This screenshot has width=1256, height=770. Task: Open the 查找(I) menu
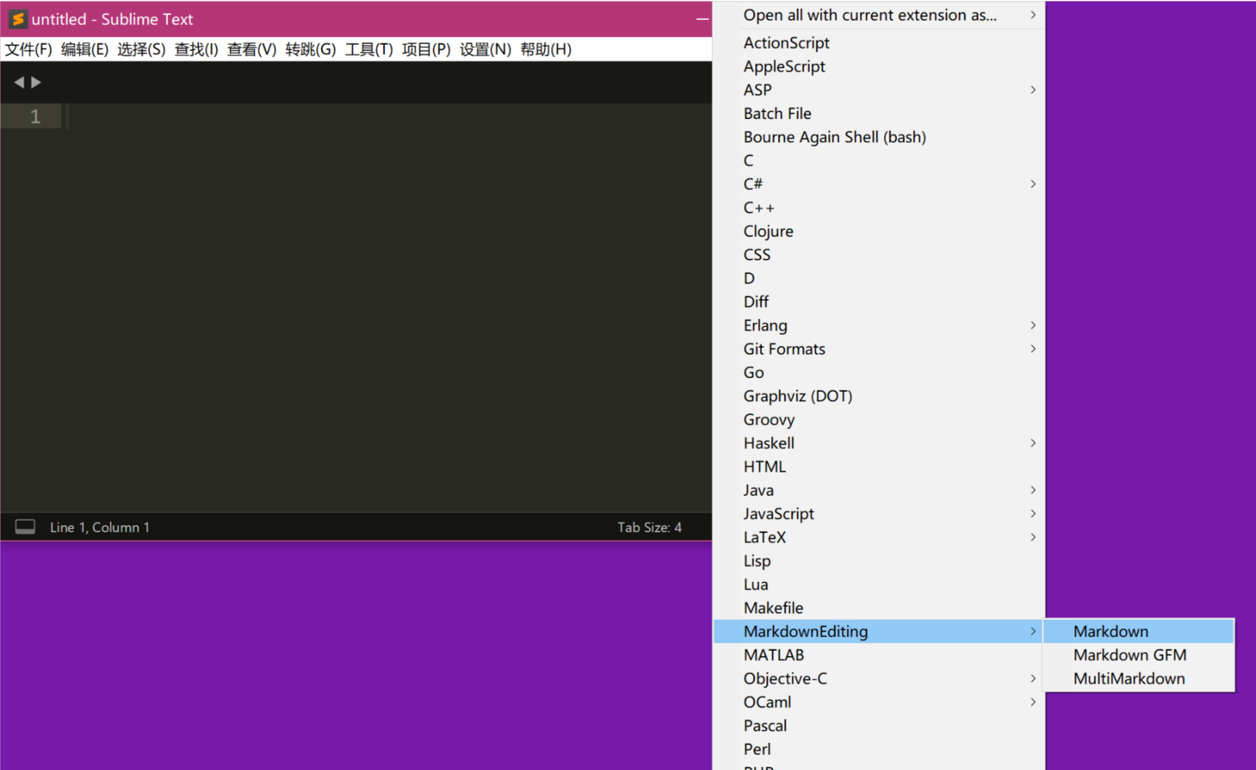(x=196, y=50)
